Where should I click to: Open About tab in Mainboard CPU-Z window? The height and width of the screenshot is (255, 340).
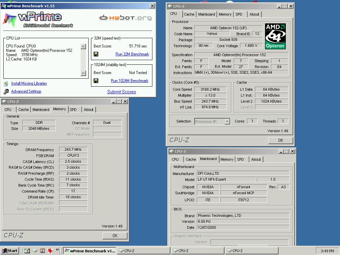point(256,159)
